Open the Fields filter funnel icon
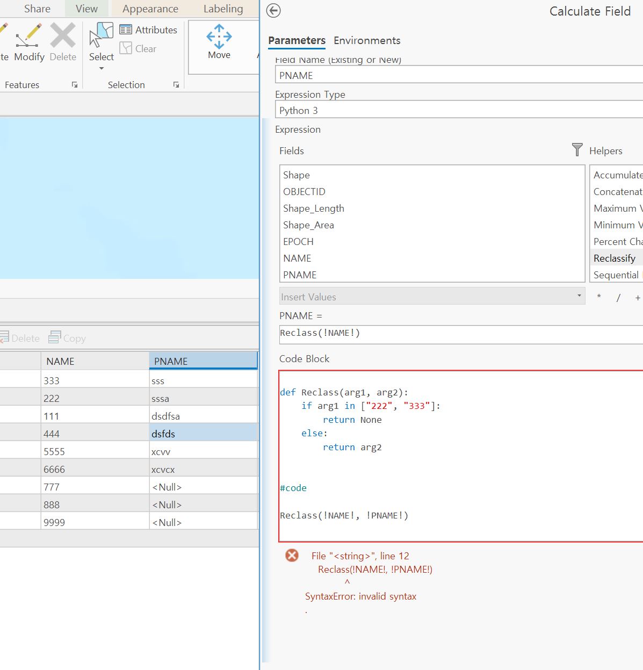The width and height of the screenshot is (643, 670). pyautogui.click(x=577, y=150)
